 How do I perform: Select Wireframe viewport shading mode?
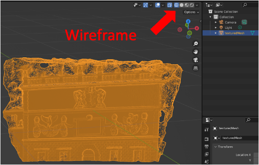click(176, 5)
